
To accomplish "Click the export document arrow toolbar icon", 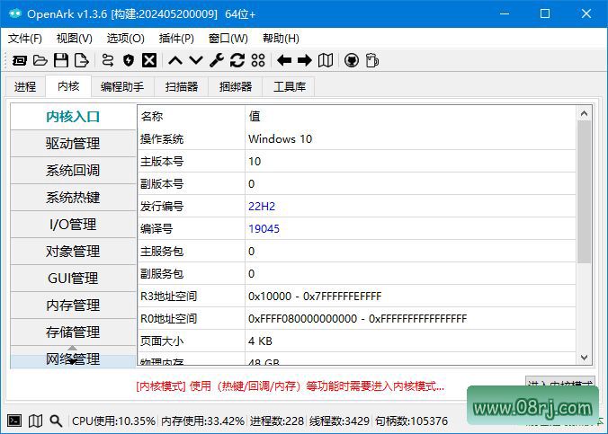I will tap(82, 60).
